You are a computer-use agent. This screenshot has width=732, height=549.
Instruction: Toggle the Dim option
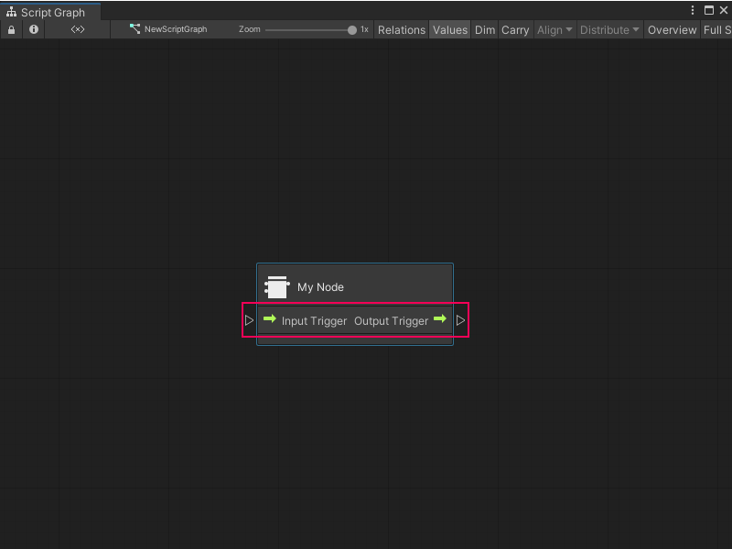pyautogui.click(x=485, y=29)
